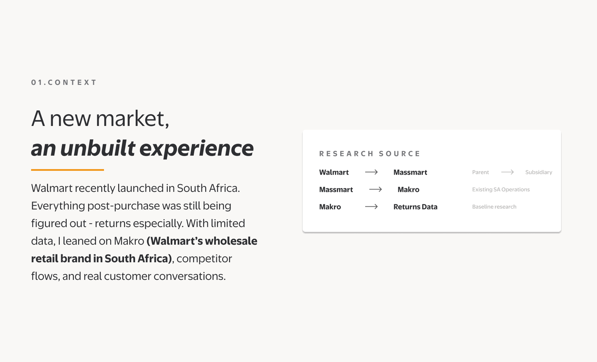Click Massmart in the first row's right column

(x=410, y=172)
